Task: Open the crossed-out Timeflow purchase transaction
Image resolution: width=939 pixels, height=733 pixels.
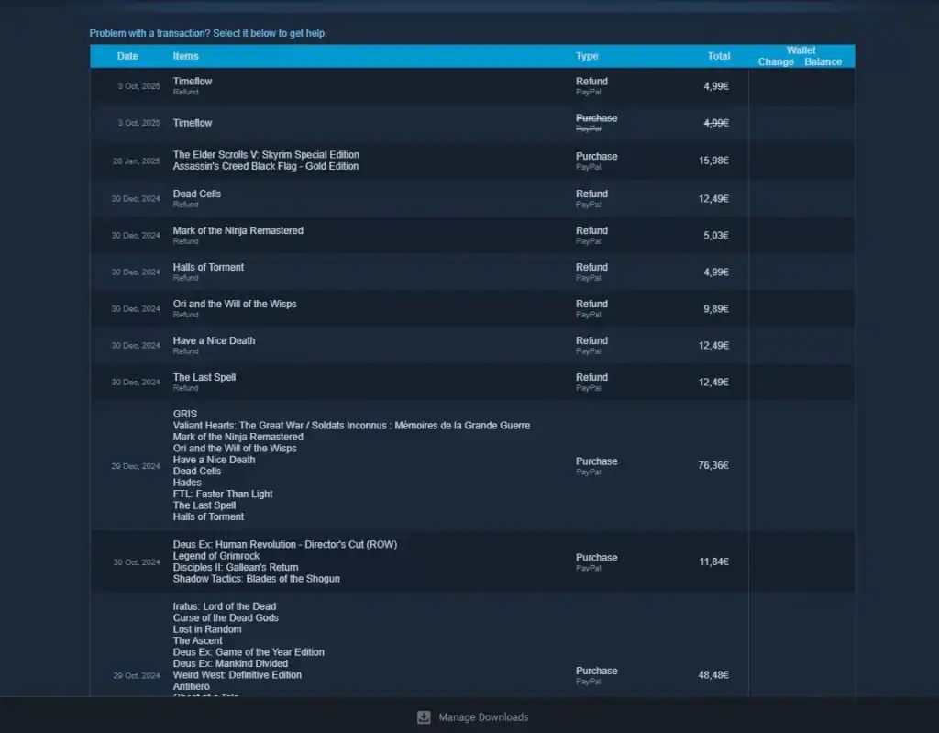Action: (x=193, y=123)
